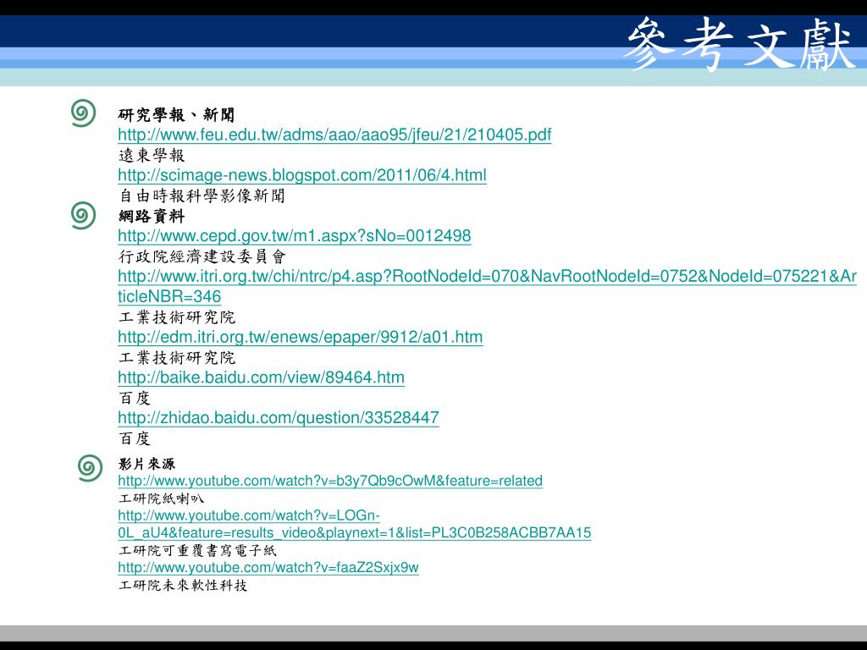Select the heading 研究學報、新聞
The width and height of the screenshot is (867, 650).
(176, 115)
